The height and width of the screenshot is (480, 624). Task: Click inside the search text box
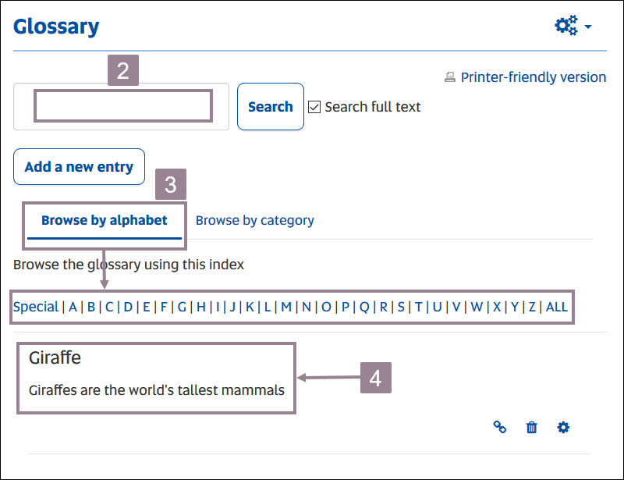pos(122,106)
